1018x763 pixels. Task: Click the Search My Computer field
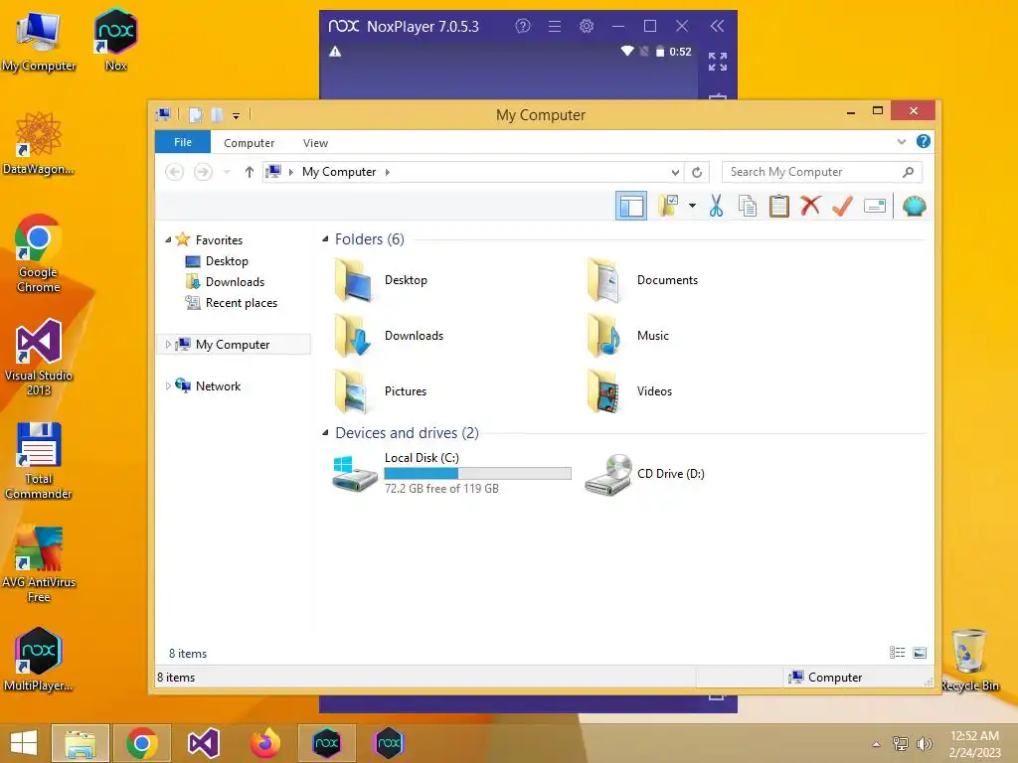tap(821, 172)
